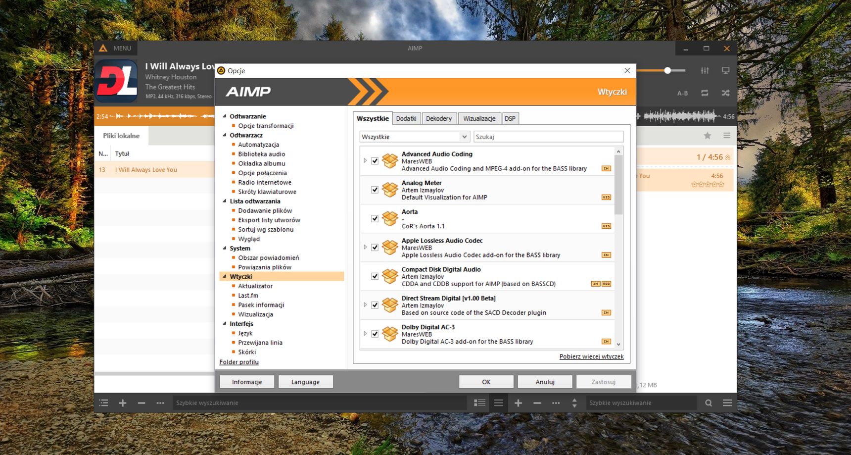Click the plugin list vertical scrollbar
Screen dimensions: 851x455
click(618, 185)
